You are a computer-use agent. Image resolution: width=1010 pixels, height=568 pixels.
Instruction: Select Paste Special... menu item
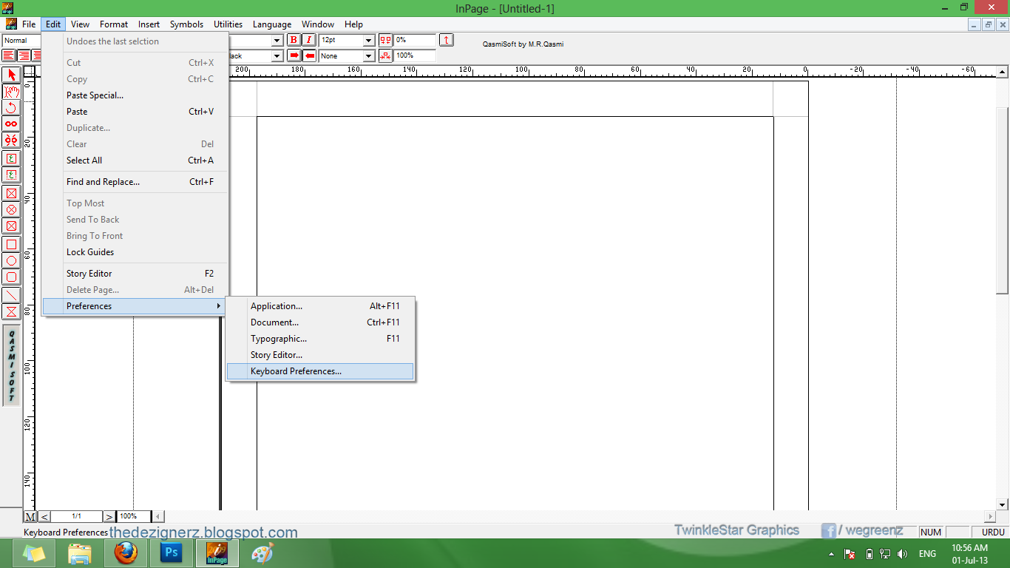point(135,95)
